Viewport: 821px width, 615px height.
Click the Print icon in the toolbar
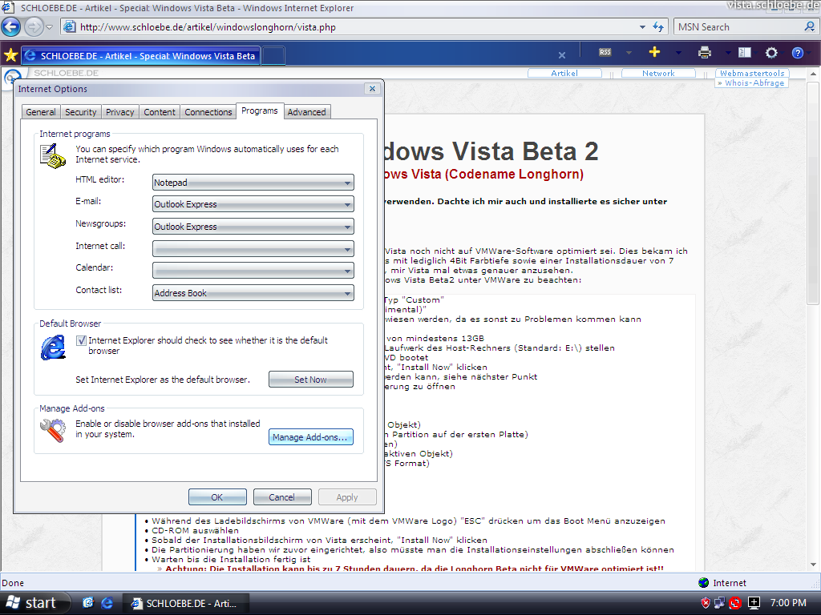click(705, 52)
